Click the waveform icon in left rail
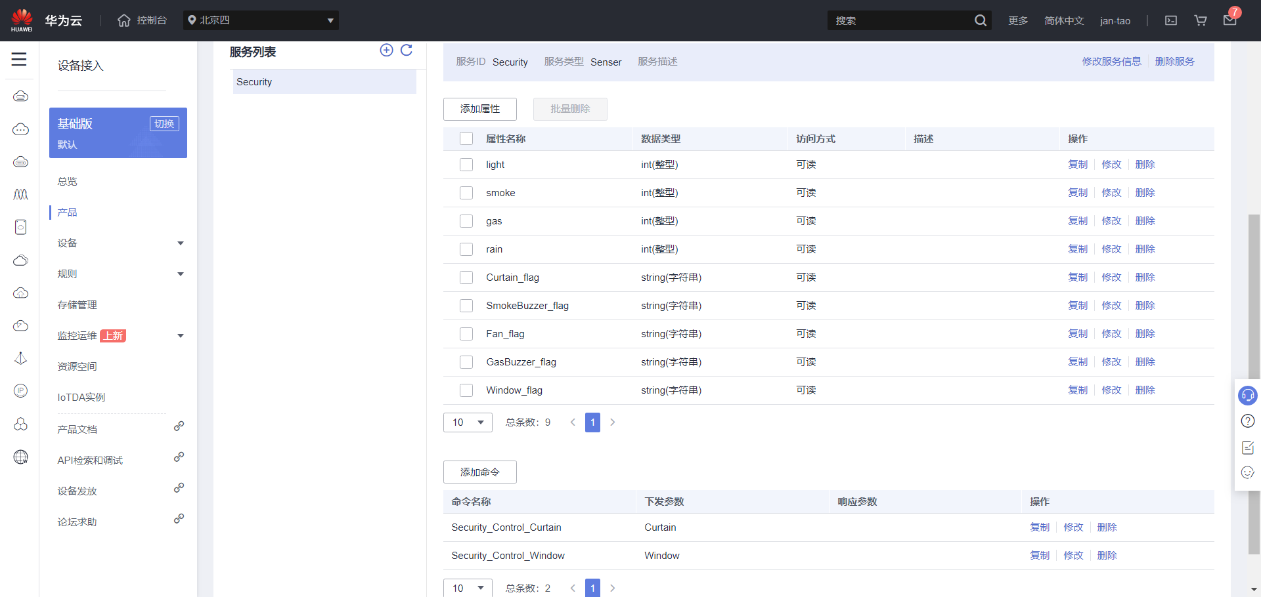The image size is (1261, 597). (21, 194)
